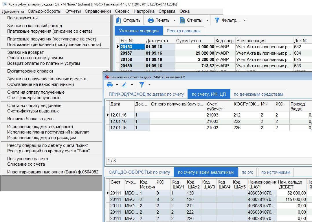The width and height of the screenshot is (312, 222).
Task: Click Нач. сальдо ДЕБЕТ column header
Action: (x=292, y=184)
